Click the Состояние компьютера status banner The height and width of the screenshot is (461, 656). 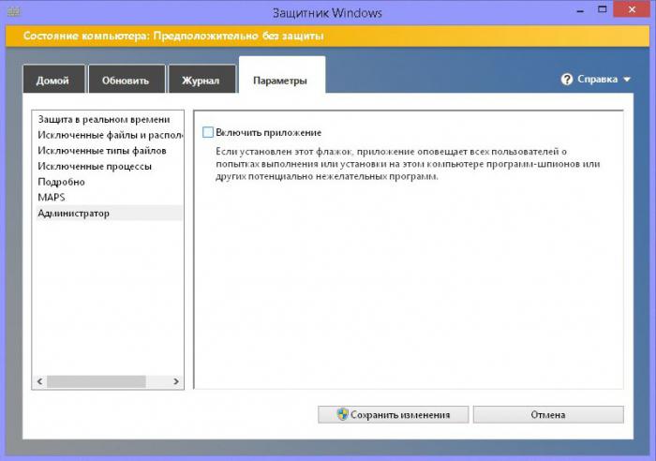pos(328,36)
